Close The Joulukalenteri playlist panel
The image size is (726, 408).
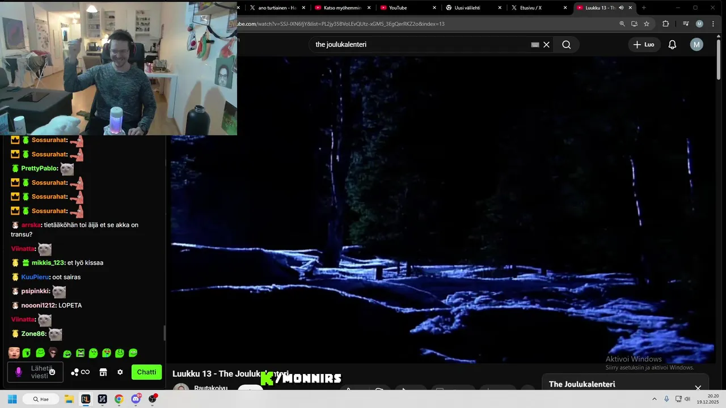pos(698,388)
